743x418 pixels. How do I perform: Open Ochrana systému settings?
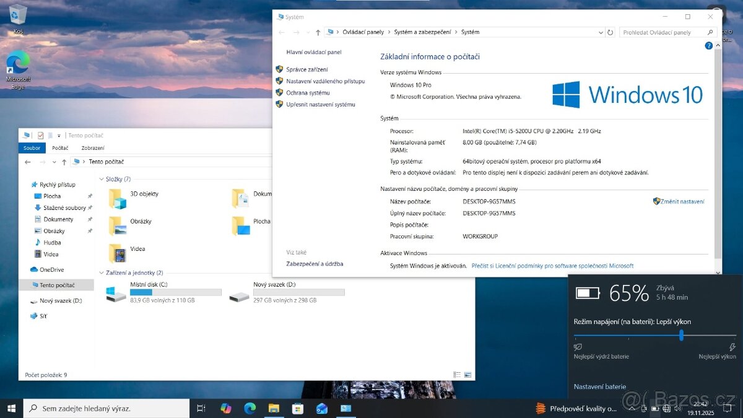tap(310, 92)
